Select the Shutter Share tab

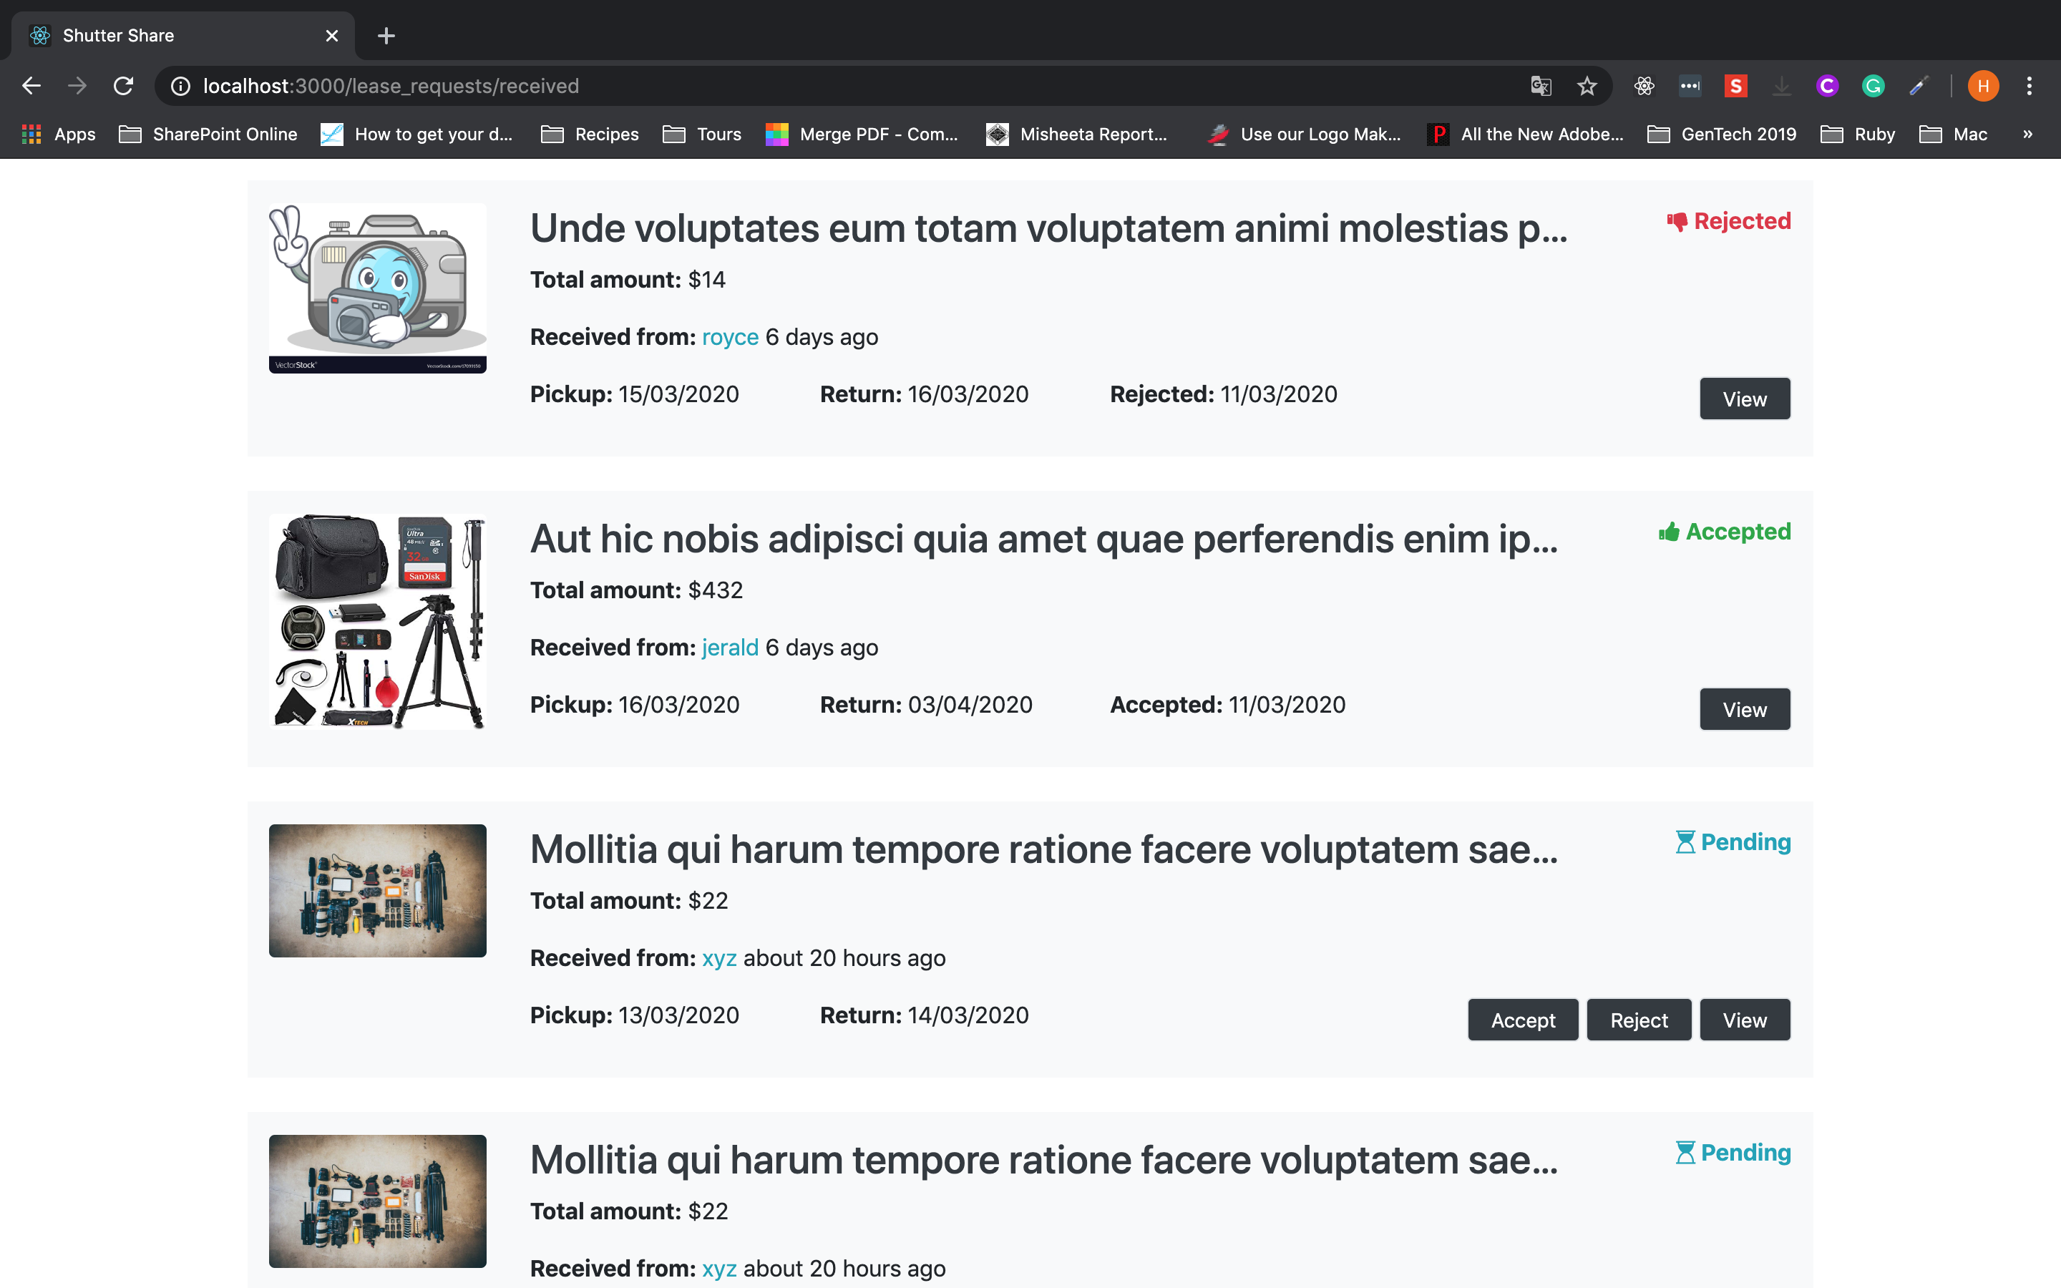coord(170,36)
